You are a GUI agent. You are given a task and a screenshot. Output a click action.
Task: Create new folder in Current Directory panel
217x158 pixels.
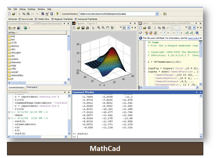click(x=14, y=28)
